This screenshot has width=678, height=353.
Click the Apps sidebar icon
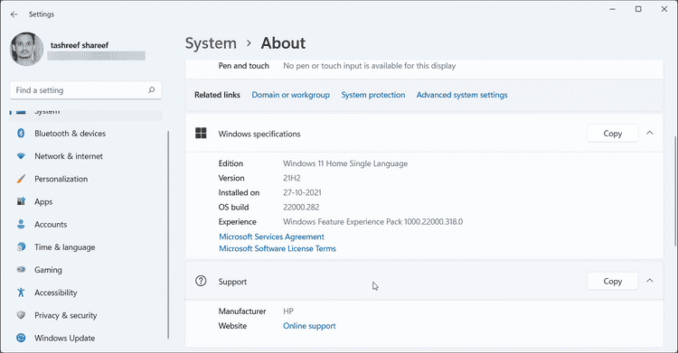21,201
